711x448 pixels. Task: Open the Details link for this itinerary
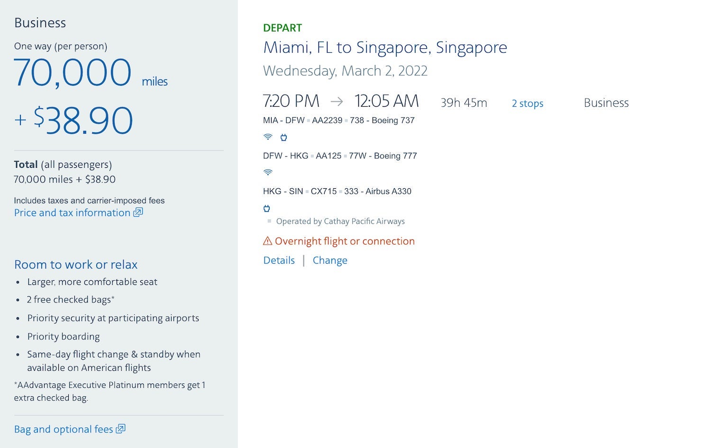(x=279, y=260)
